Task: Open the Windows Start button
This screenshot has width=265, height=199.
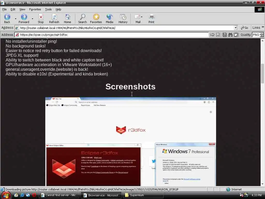Action: click(6, 195)
